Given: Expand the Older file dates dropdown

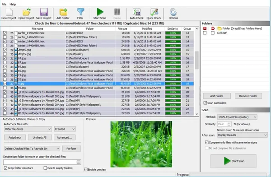Looking at the screenshot, I should (x=28, y=129).
